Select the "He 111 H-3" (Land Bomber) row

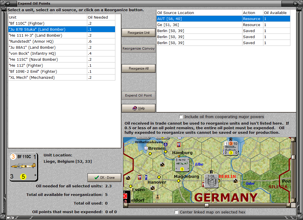click(62, 35)
